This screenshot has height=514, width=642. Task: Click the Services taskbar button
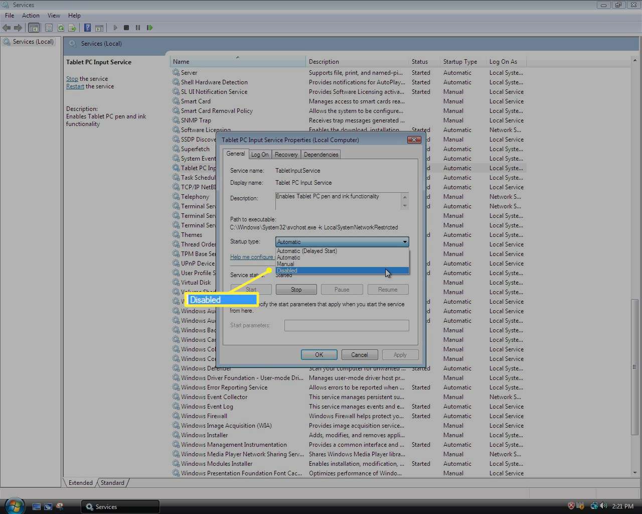pos(120,507)
